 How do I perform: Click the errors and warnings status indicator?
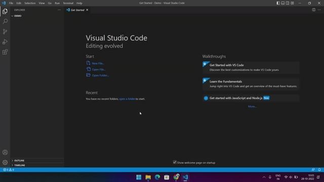(9, 170)
